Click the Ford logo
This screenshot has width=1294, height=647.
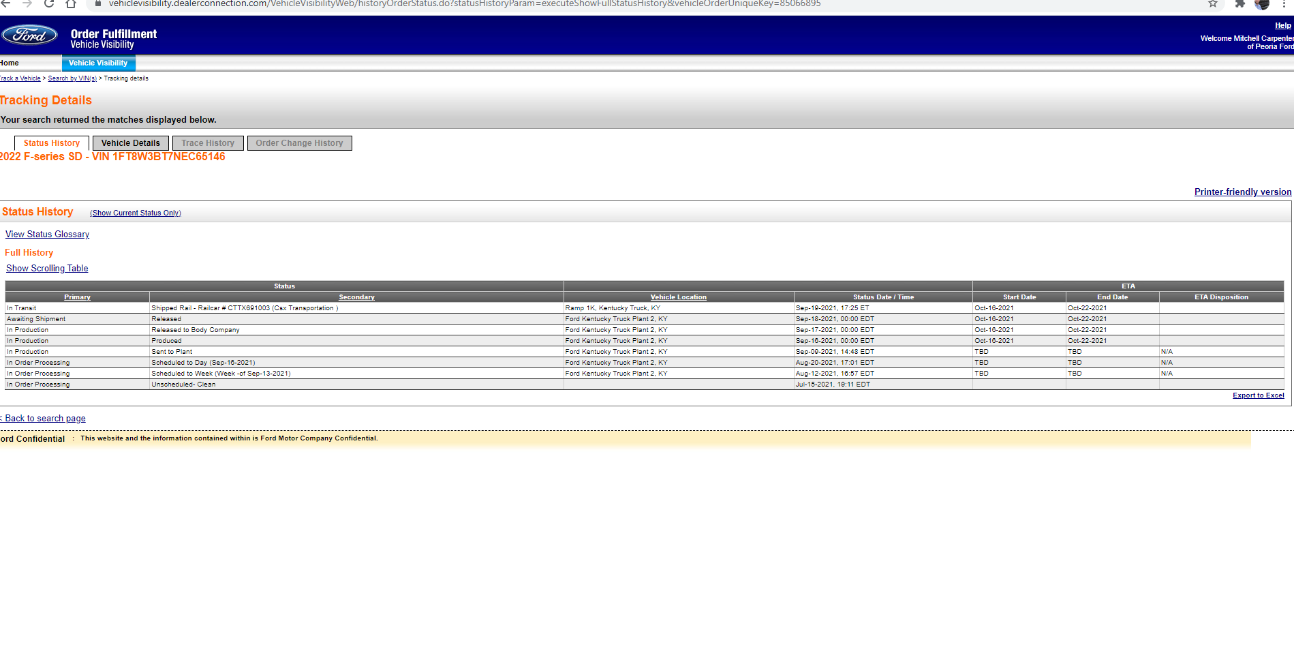point(29,35)
